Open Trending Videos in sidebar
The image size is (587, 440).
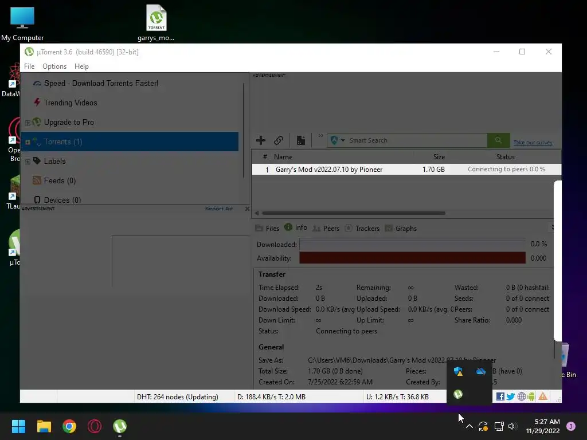pos(70,103)
